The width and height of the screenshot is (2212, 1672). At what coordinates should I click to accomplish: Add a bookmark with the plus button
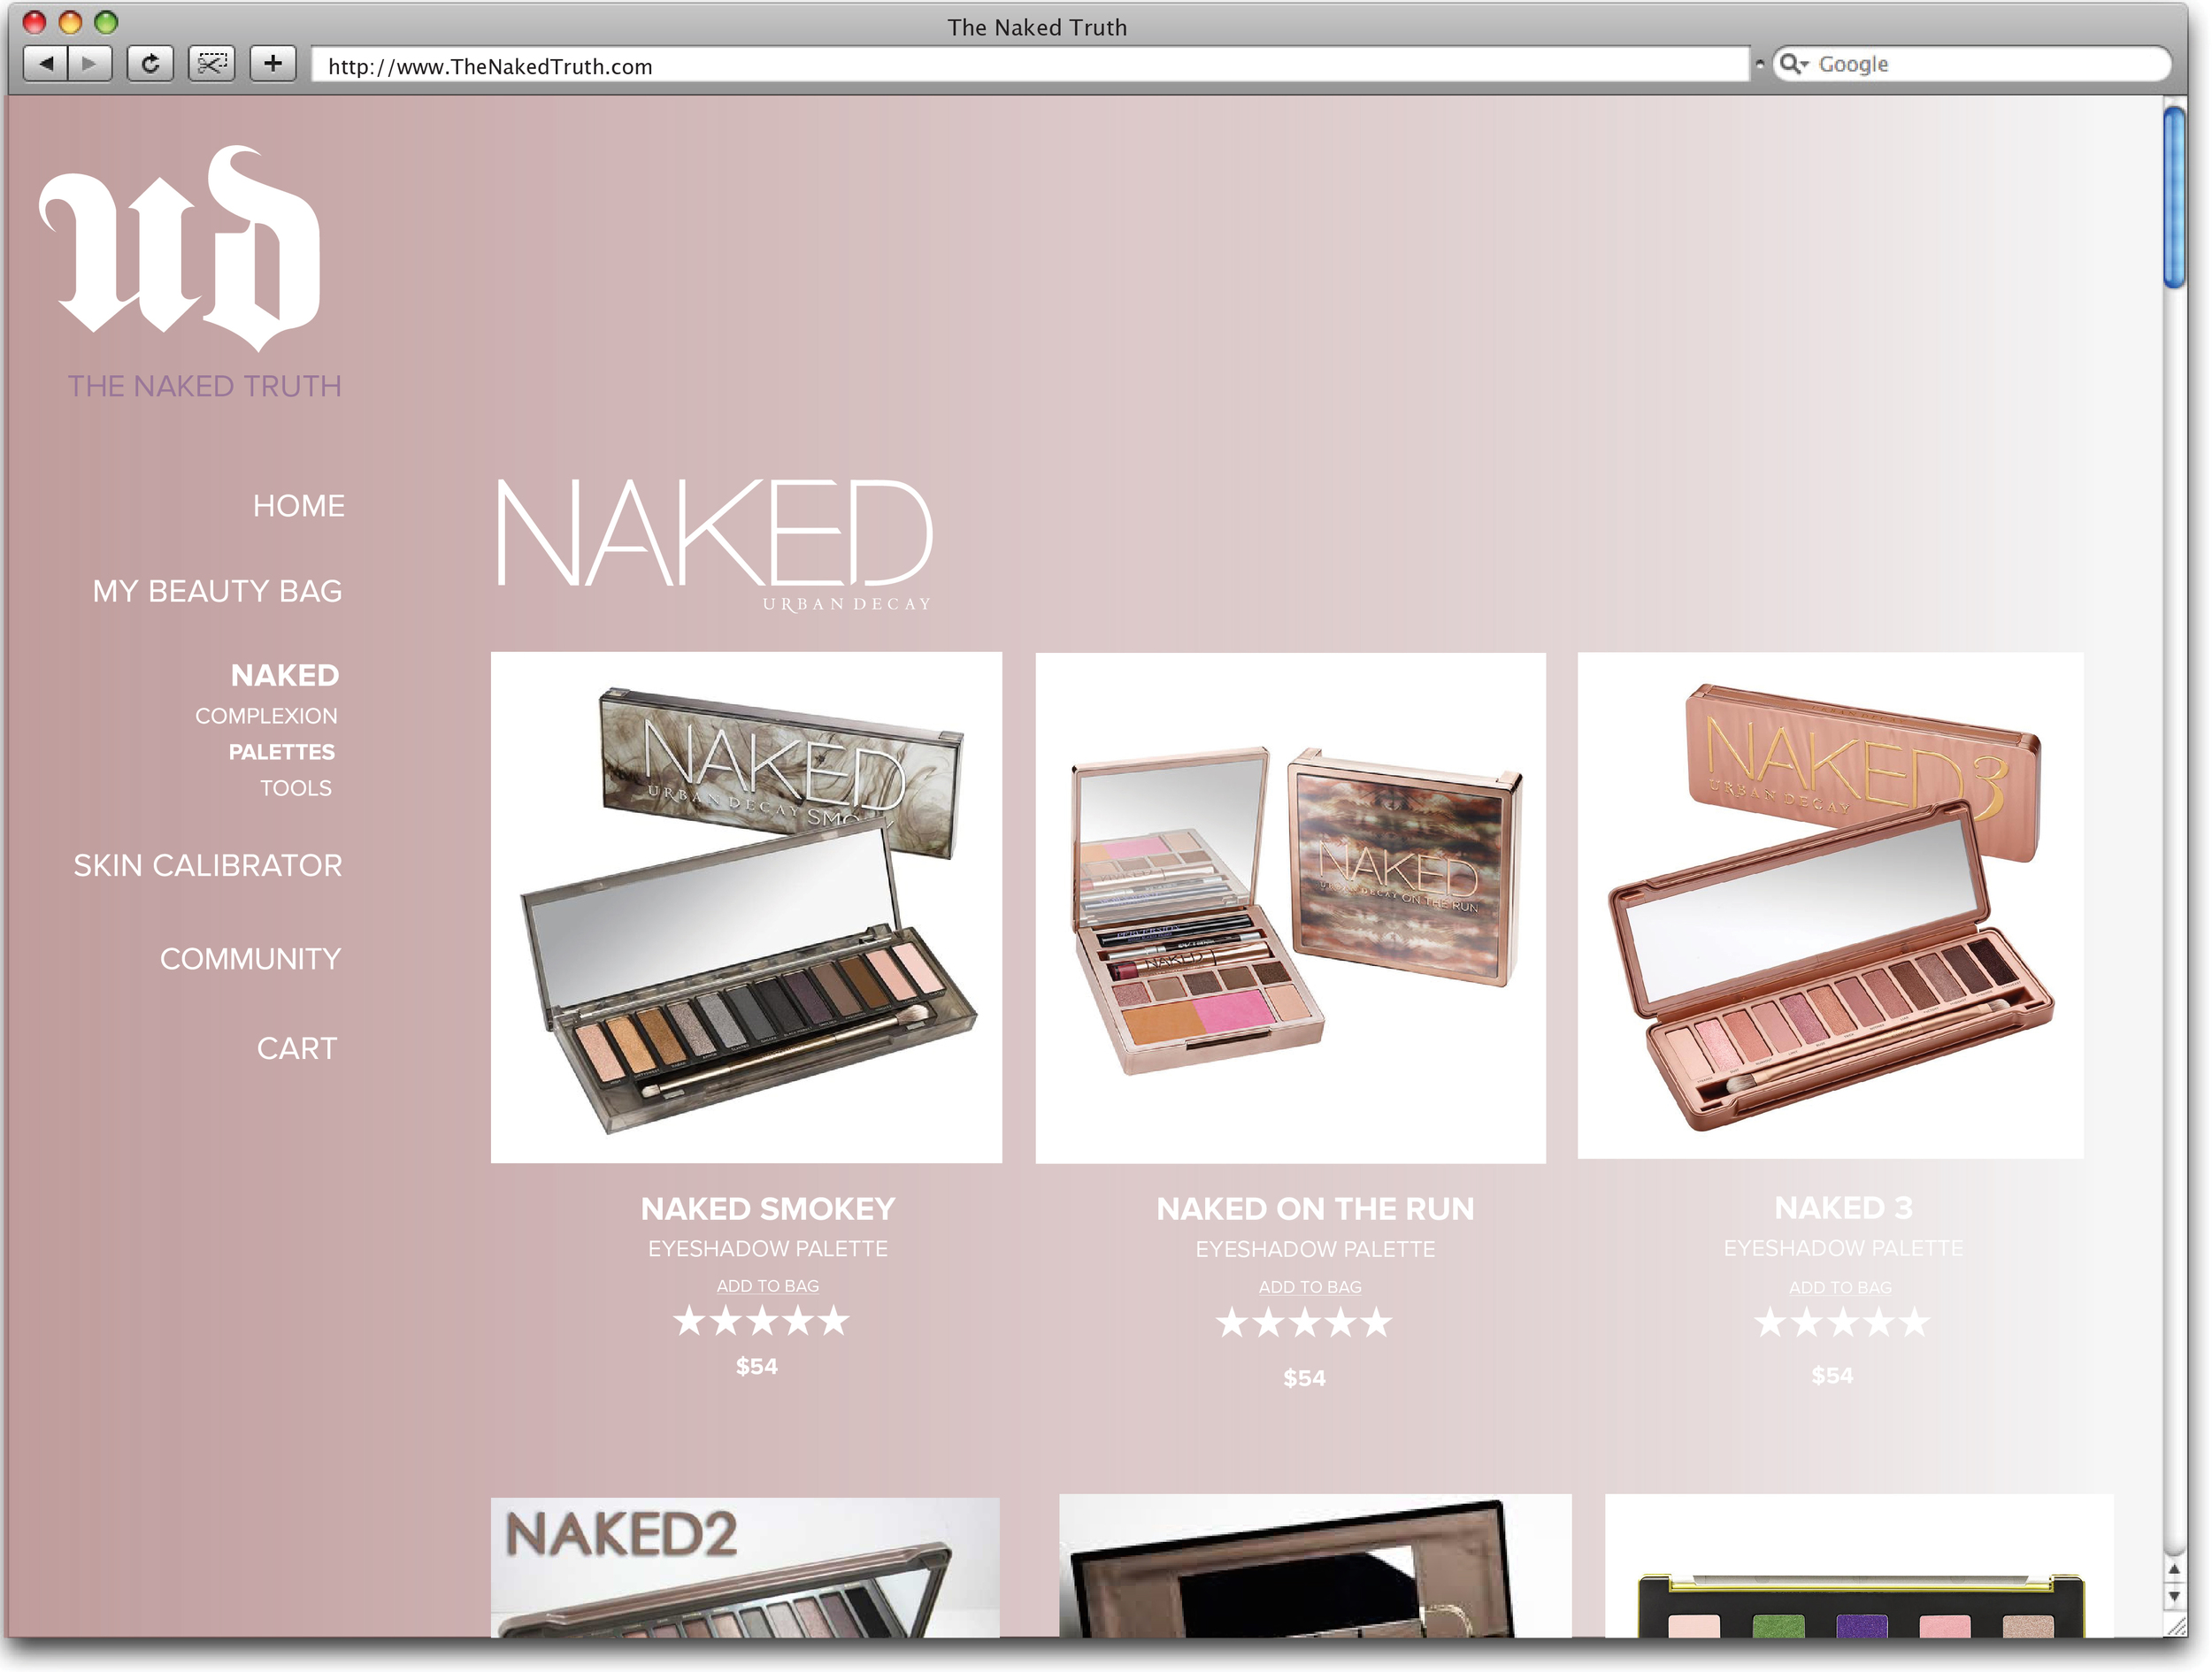coord(272,64)
